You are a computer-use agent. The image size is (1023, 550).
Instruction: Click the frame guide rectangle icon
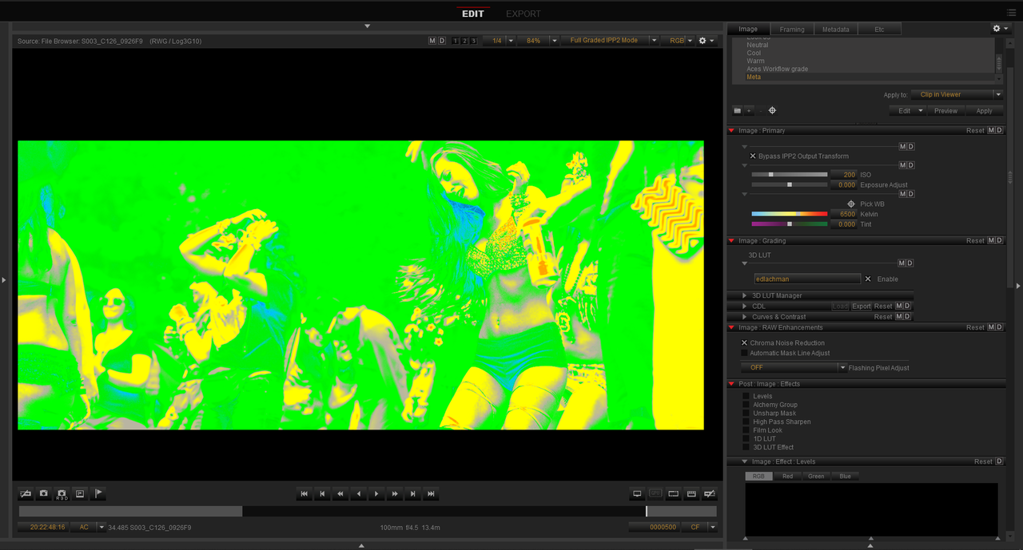coord(674,494)
